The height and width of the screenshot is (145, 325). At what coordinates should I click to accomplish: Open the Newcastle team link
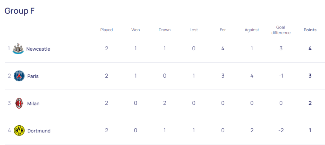coord(38,49)
